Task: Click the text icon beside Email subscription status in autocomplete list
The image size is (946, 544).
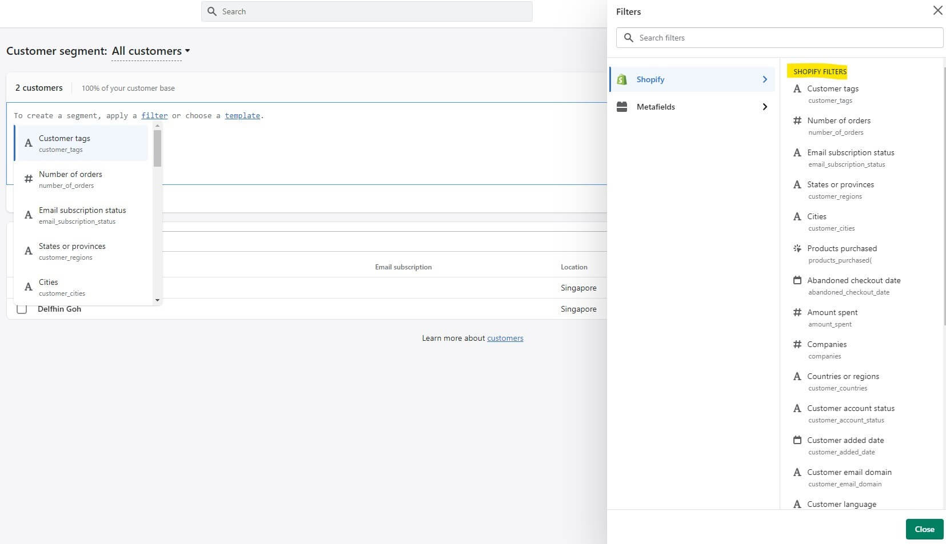Action: click(29, 215)
